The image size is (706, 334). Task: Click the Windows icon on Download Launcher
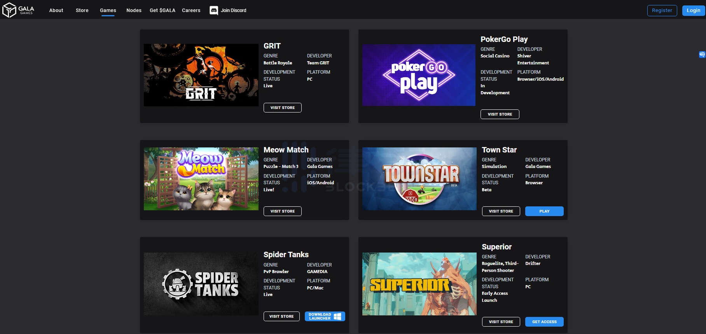pyautogui.click(x=337, y=317)
